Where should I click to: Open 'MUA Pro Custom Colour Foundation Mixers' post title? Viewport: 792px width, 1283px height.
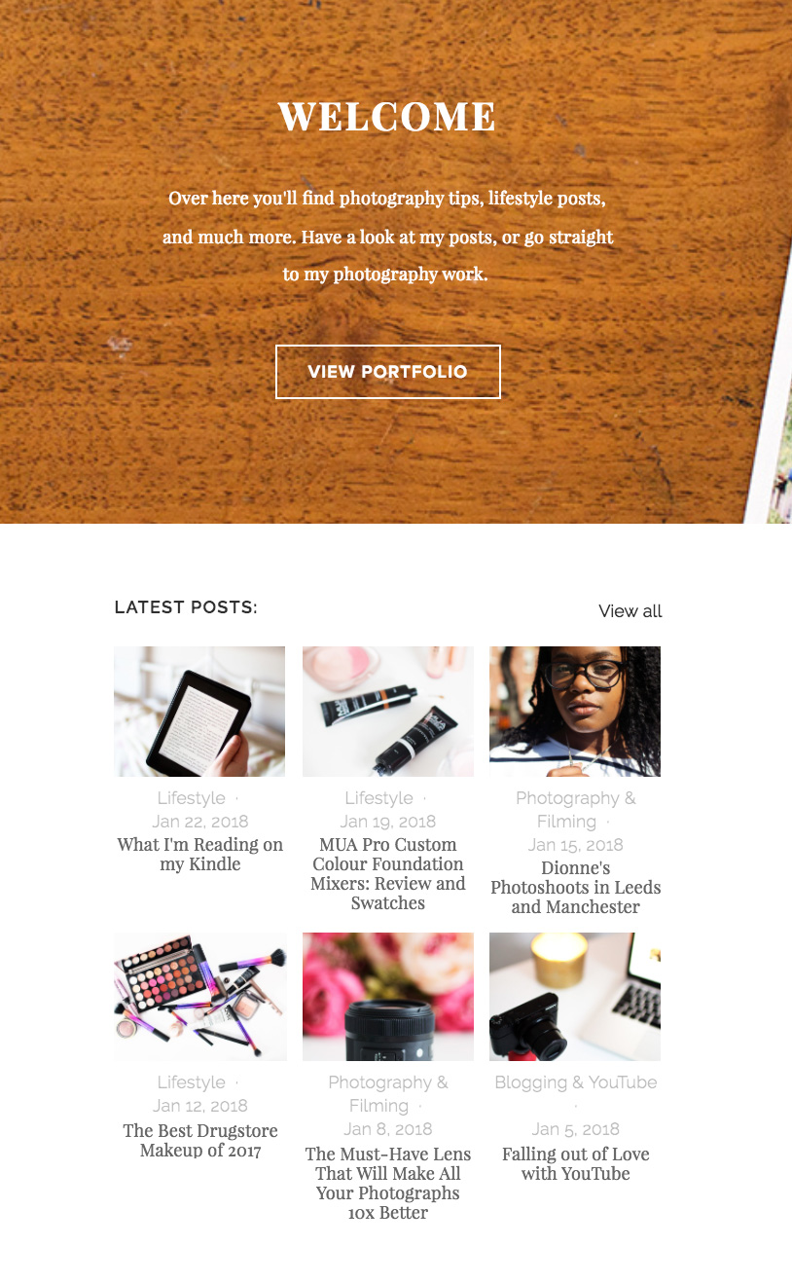(x=388, y=874)
